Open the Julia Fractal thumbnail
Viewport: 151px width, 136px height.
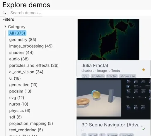pos(108,39)
